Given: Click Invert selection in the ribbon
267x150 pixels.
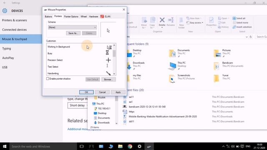Looking at the screenshot, I should tap(242, 27).
